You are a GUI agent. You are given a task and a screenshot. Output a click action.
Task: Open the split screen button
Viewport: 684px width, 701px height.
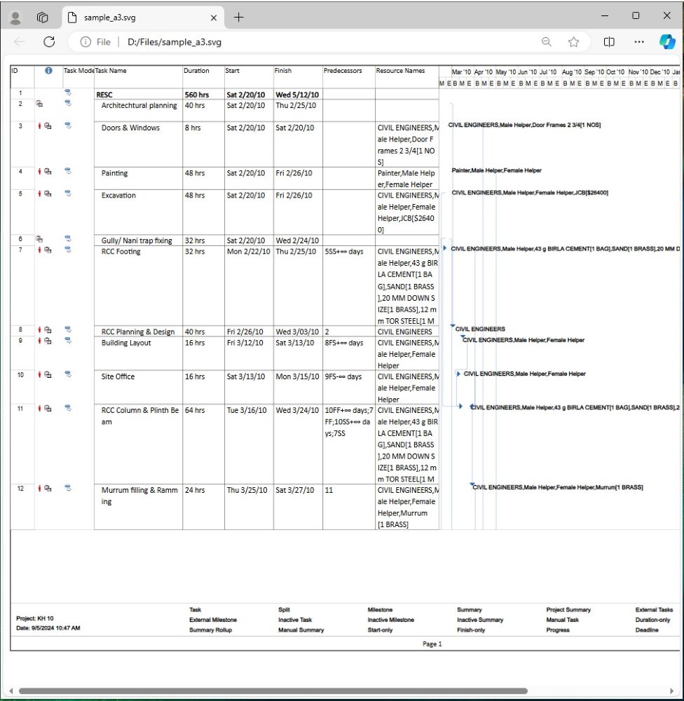[609, 42]
